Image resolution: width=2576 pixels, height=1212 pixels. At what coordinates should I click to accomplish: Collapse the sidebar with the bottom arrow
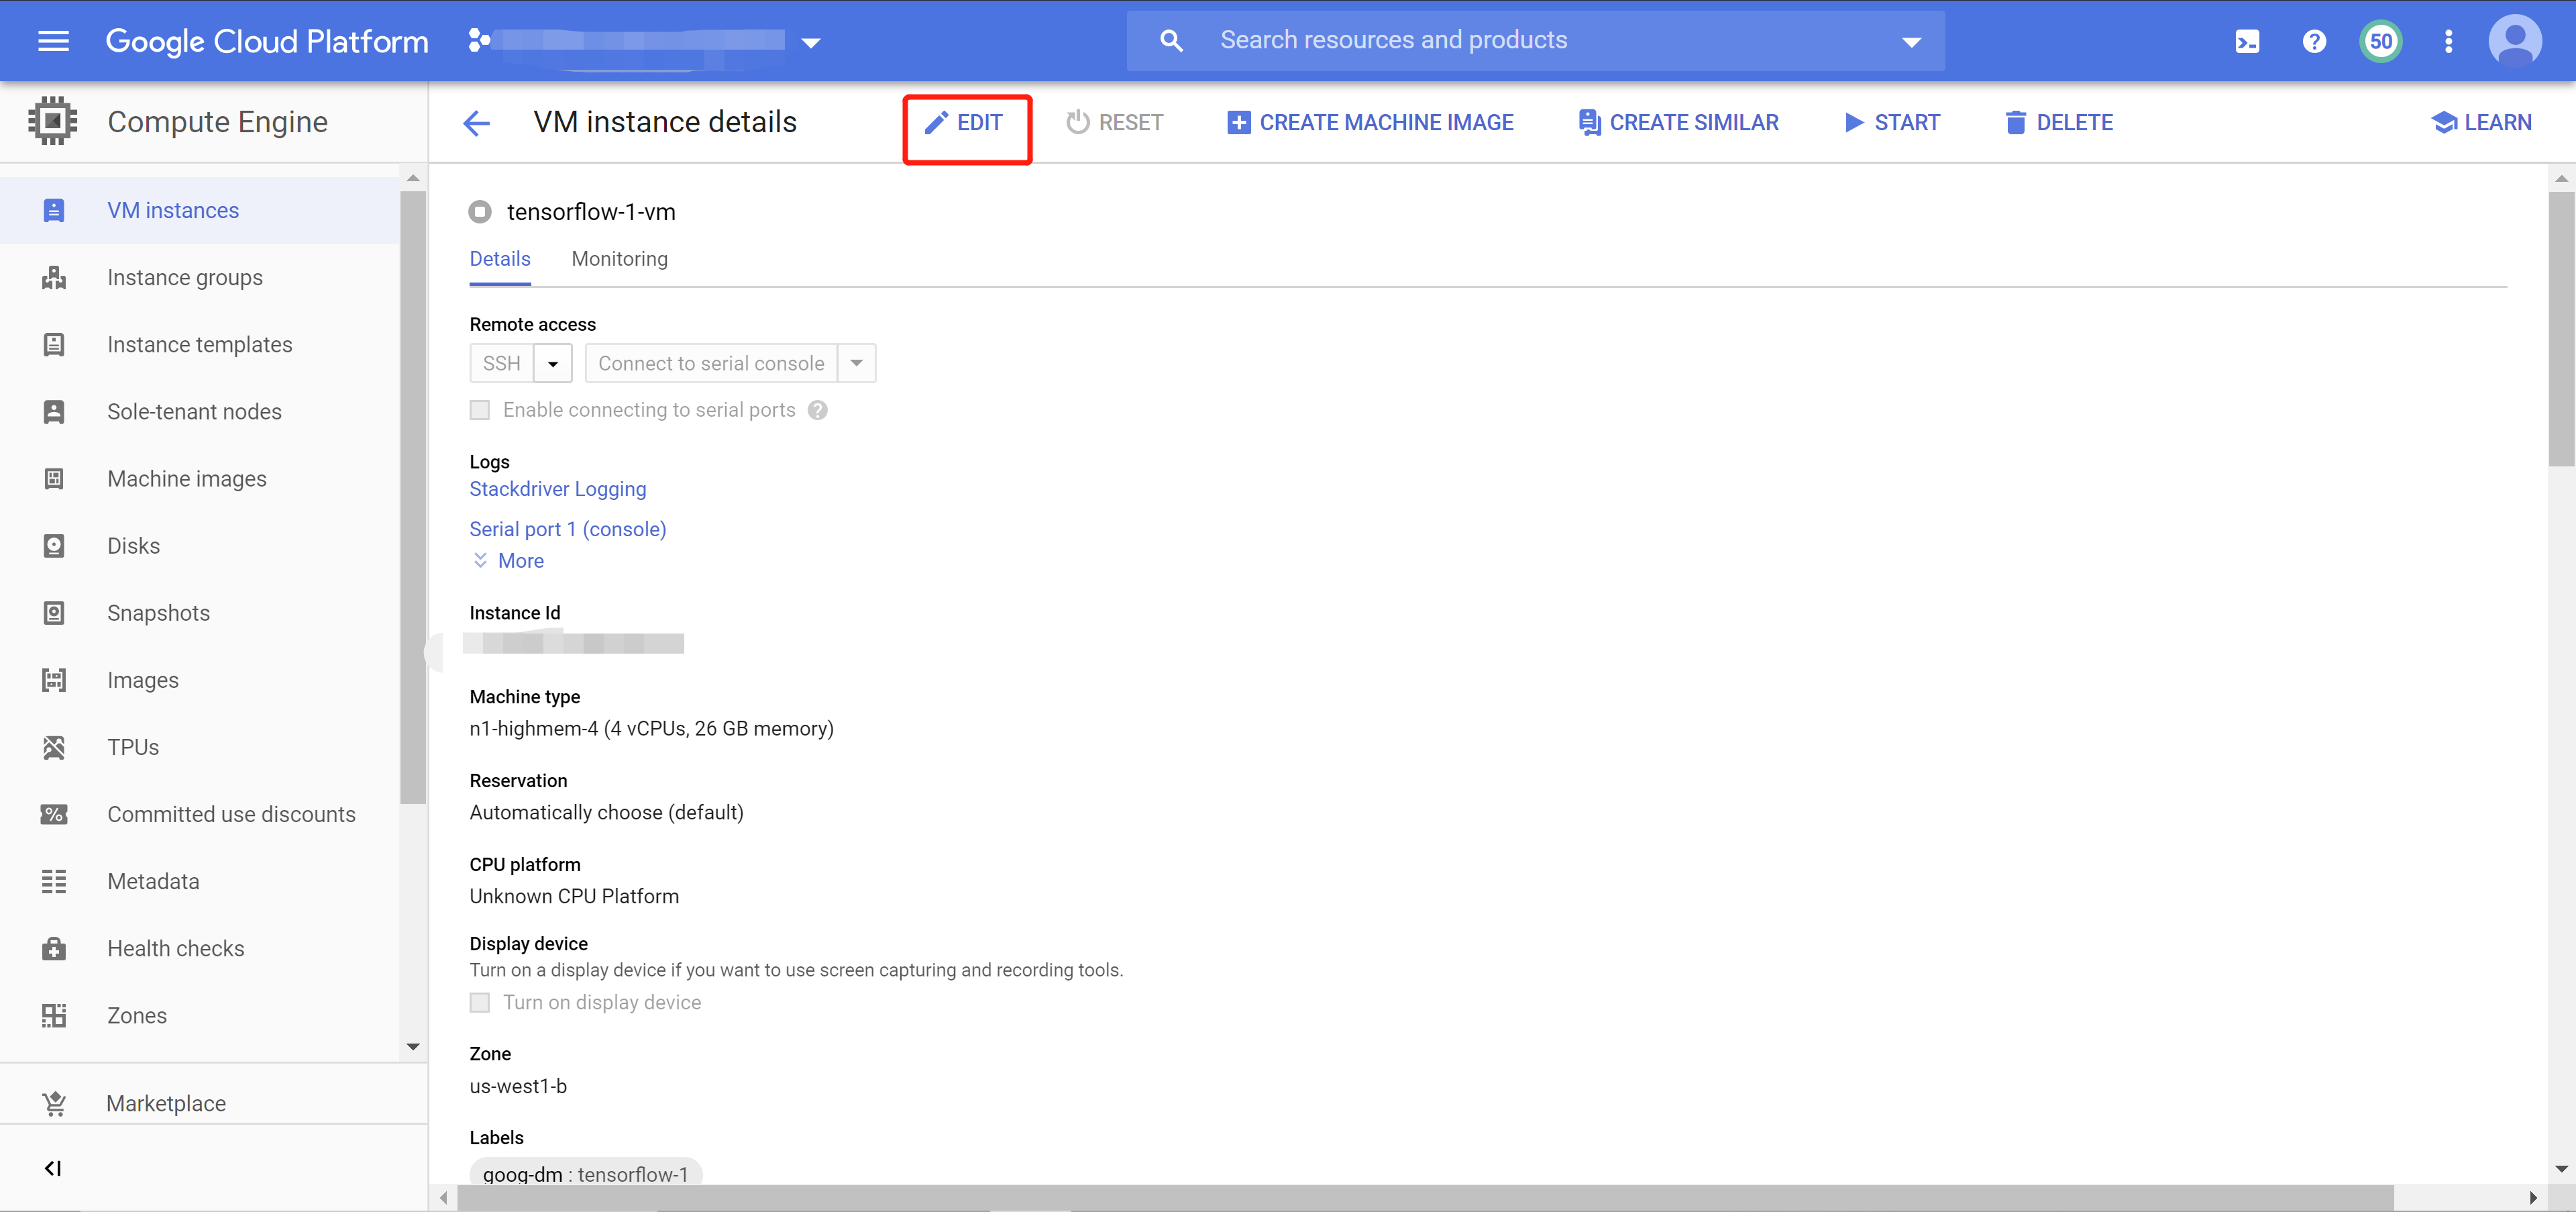point(53,1168)
